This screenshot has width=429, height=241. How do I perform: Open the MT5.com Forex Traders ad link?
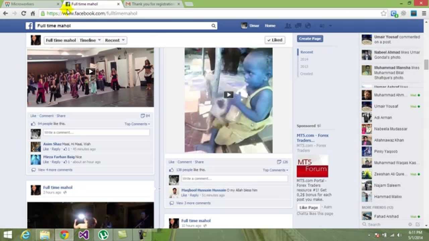(x=312, y=138)
